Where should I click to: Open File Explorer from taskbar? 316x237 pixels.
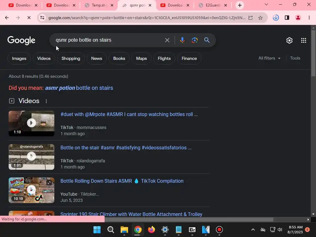(124, 230)
